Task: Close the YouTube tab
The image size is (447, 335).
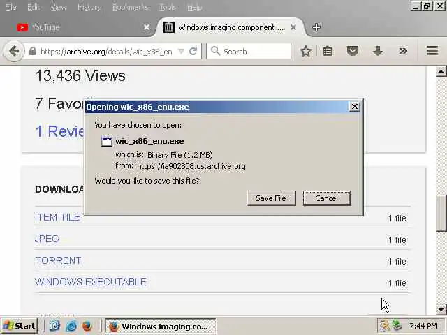Action: point(147,27)
